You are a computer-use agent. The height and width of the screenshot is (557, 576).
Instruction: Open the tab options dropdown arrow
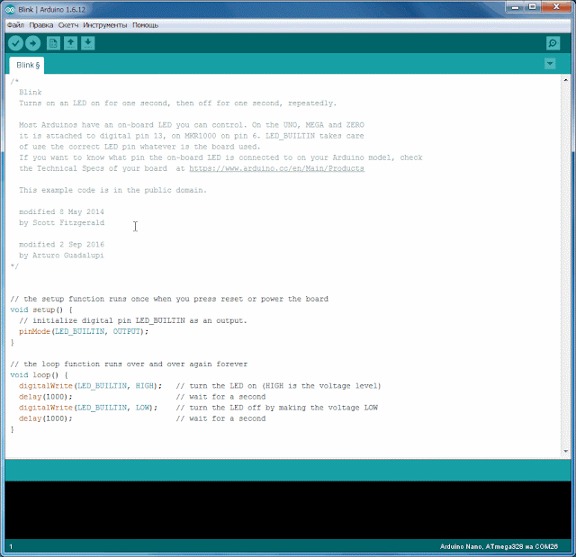tap(550, 64)
